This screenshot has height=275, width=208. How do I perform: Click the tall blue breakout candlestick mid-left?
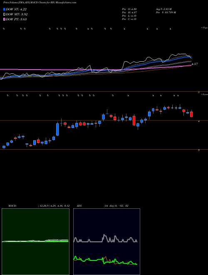click(x=57, y=130)
